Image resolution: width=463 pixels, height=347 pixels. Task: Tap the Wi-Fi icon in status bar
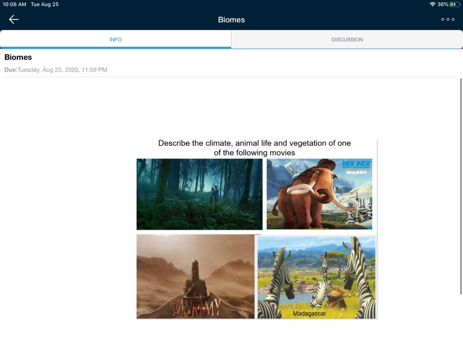pyautogui.click(x=433, y=4)
